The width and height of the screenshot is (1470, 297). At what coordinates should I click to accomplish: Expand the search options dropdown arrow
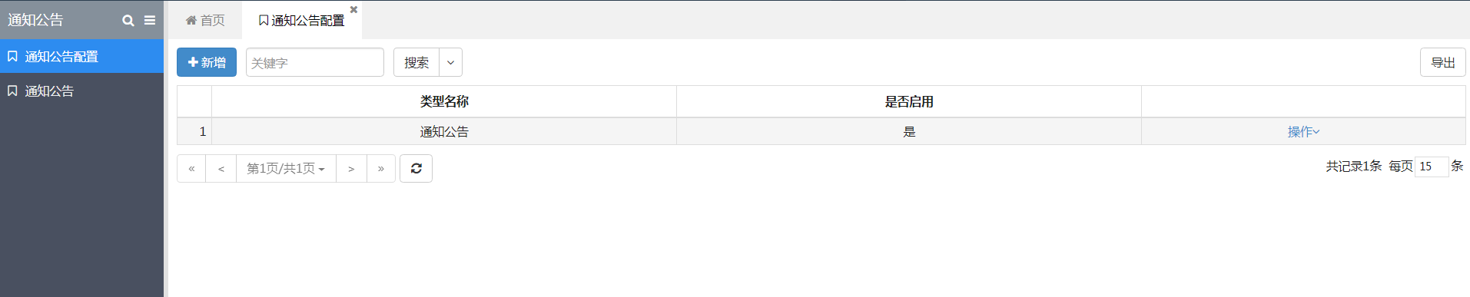(450, 63)
